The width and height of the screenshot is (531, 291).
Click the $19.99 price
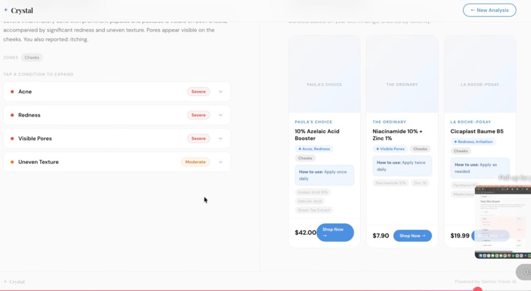click(460, 236)
